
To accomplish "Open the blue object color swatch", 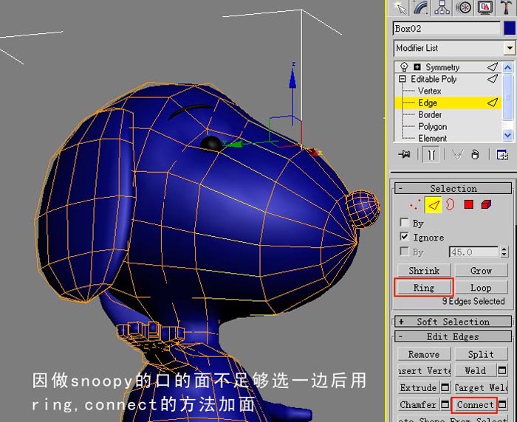I will (510, 29).
